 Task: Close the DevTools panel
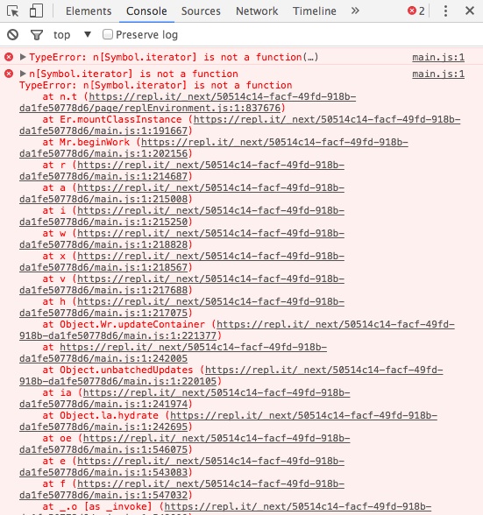pos(470,11)
